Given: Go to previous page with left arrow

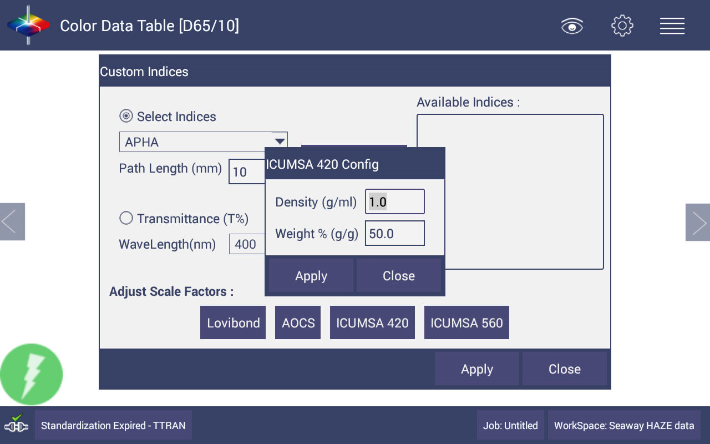Looking at the screenshot, I should pos(12,222).
